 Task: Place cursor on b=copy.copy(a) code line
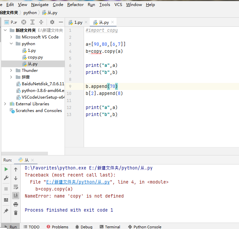coord(104,51)
